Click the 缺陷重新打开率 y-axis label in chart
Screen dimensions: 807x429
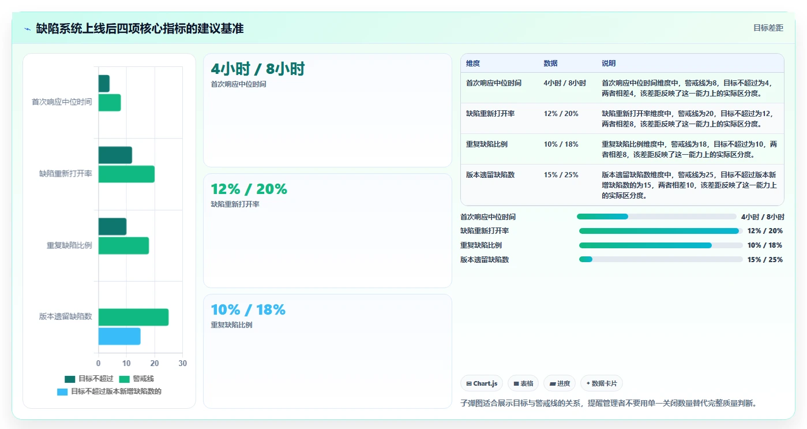tap(66, 174)
